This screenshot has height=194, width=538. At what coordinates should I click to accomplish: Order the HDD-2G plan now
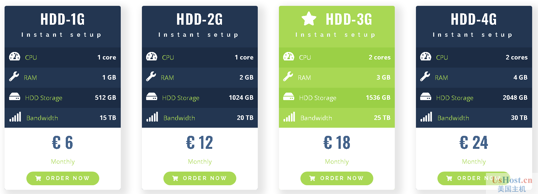click(x=200, y=178)
